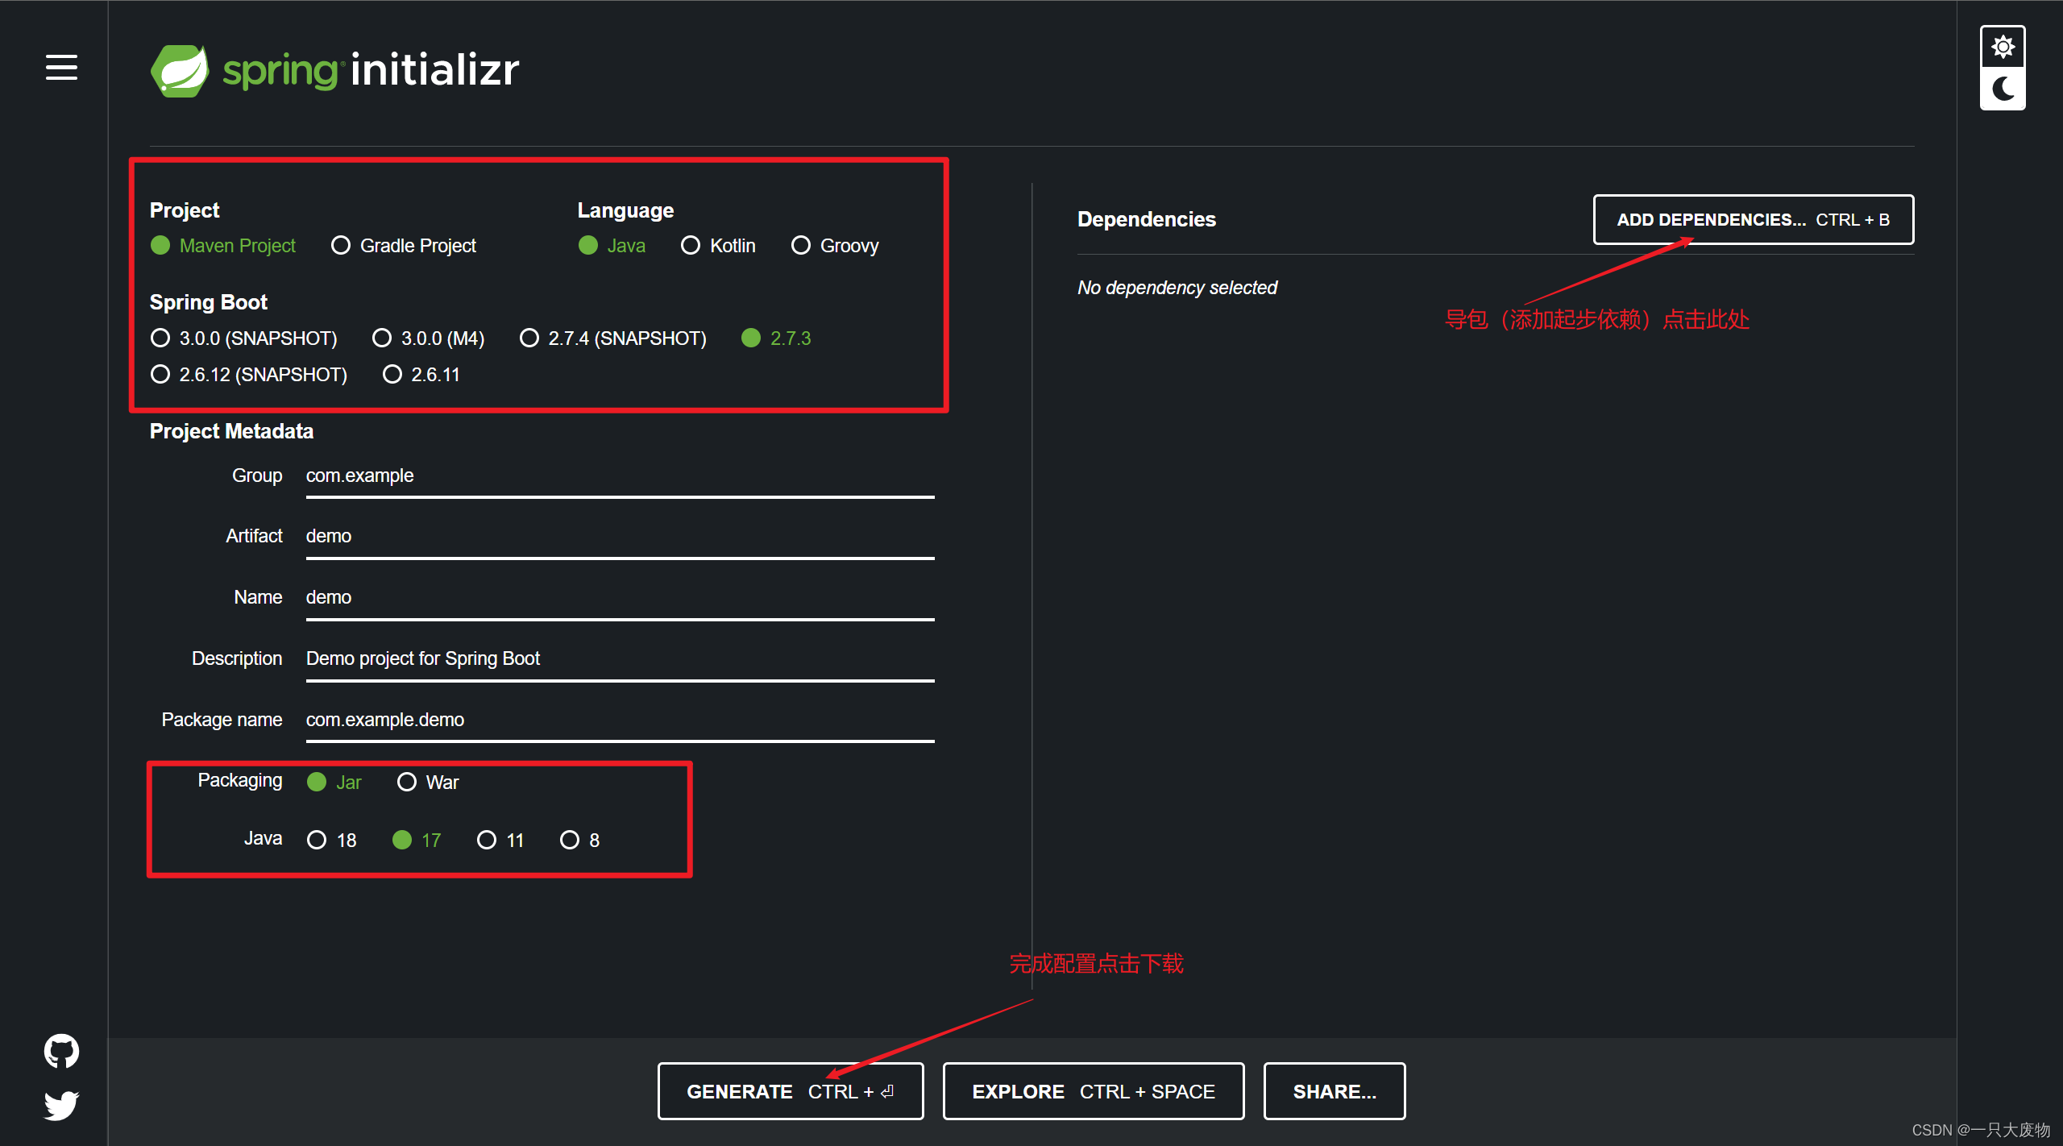This screenshot has width=2063, height=1146.
Task: Focus the Name input field
Action: pos(620,598)
